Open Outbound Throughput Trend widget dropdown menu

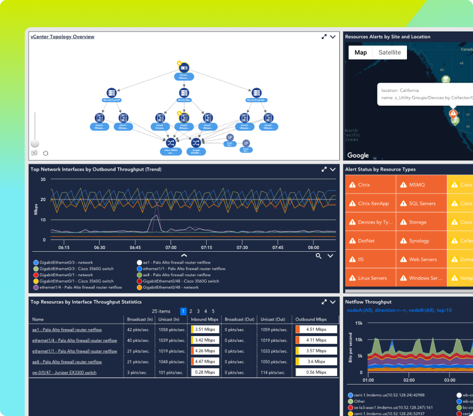click(333, 170)
